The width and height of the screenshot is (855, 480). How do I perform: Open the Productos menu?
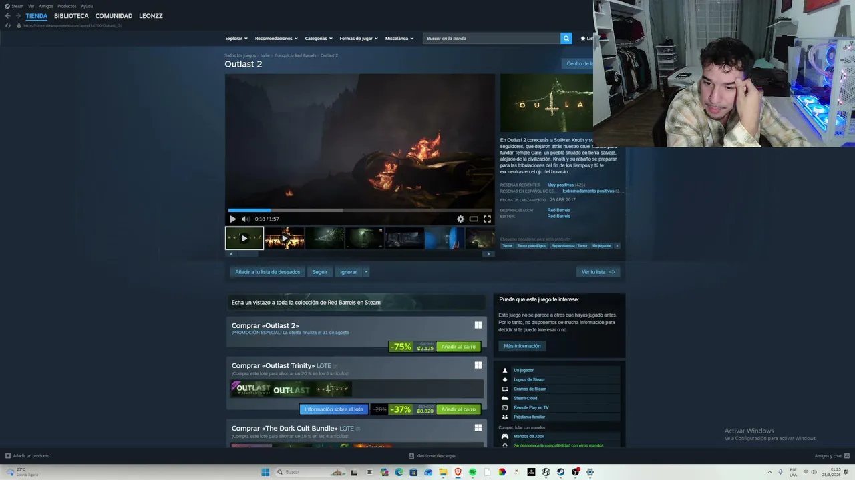(67, 6)
